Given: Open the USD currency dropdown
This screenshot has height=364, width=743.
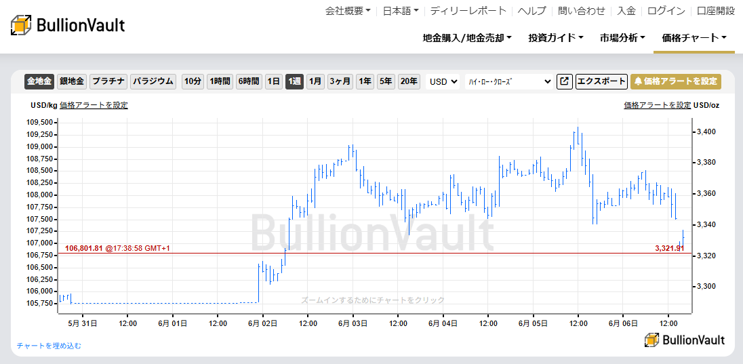Looking at the screenshot, I should 443,81.
